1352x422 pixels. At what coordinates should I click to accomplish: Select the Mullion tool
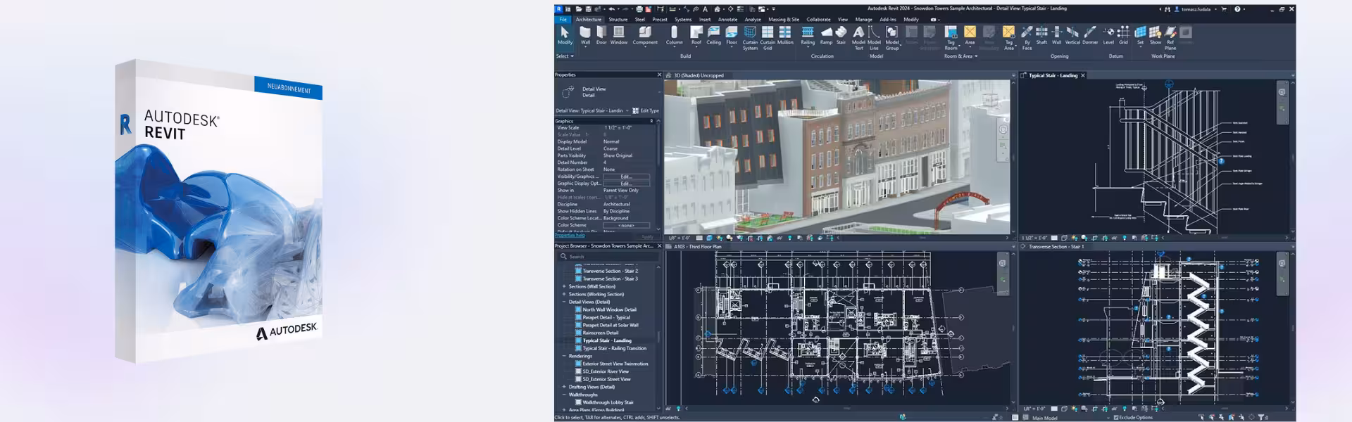pos(785,35)
